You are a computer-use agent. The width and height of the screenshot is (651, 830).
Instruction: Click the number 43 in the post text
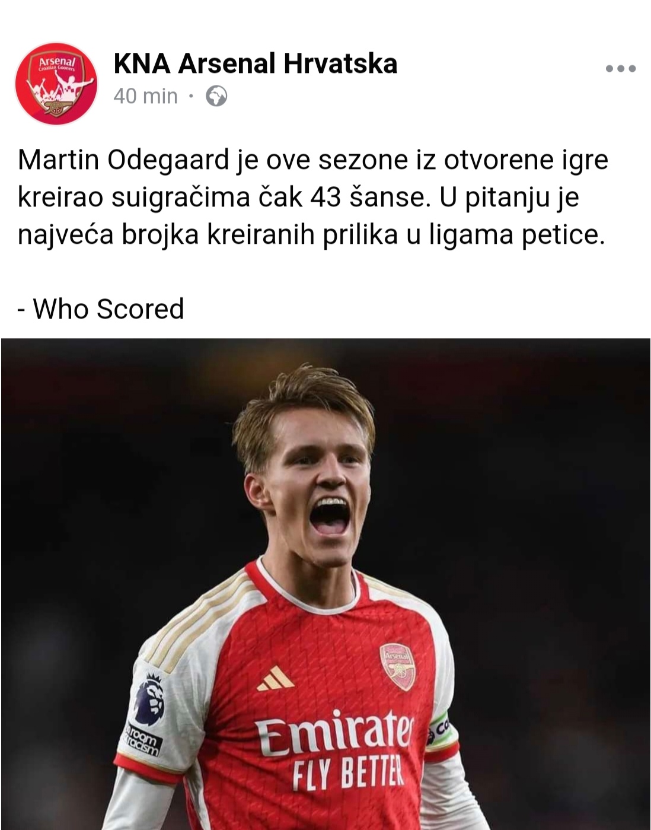pyautogui.click(x=325, y=198)
